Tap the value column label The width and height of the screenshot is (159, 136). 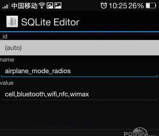pyautogui.click(x=7, y=83)
